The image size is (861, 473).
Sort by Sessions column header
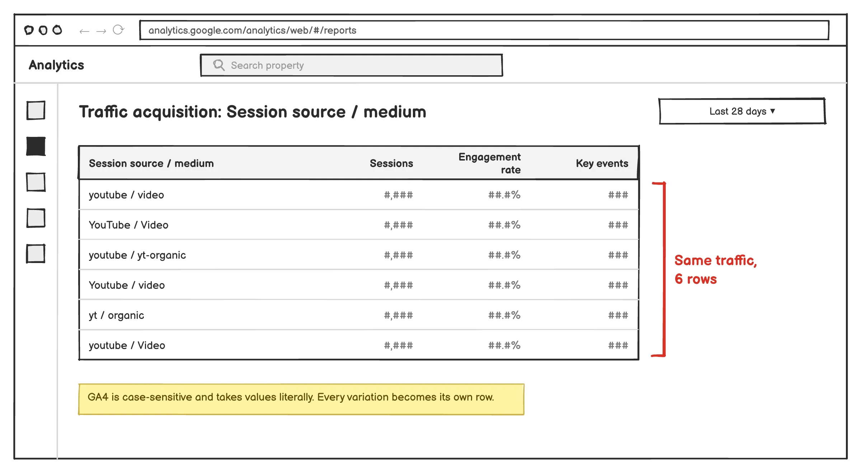(391, 163)
